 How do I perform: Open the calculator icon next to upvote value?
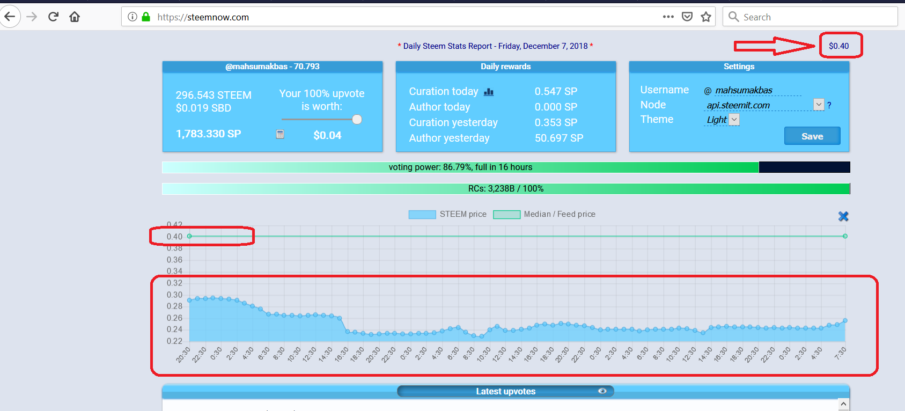(x=280, y=134)
